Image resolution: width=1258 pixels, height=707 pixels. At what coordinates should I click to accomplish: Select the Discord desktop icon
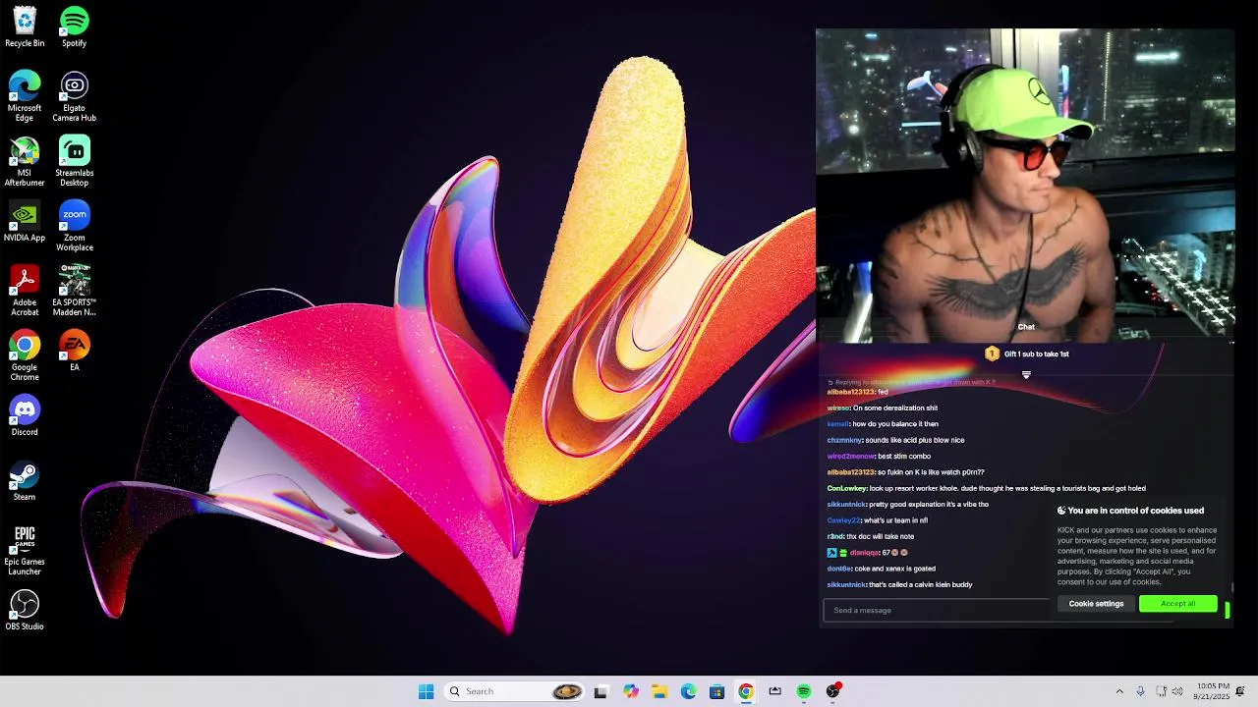(25, 415)
